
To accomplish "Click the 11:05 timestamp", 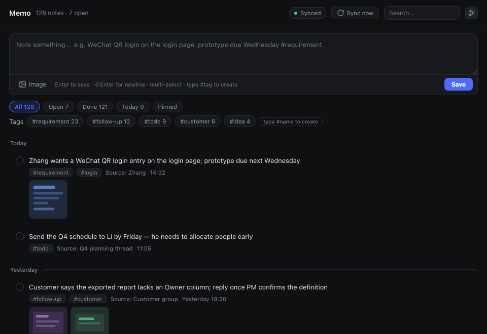I will click(x=144, y=248).
